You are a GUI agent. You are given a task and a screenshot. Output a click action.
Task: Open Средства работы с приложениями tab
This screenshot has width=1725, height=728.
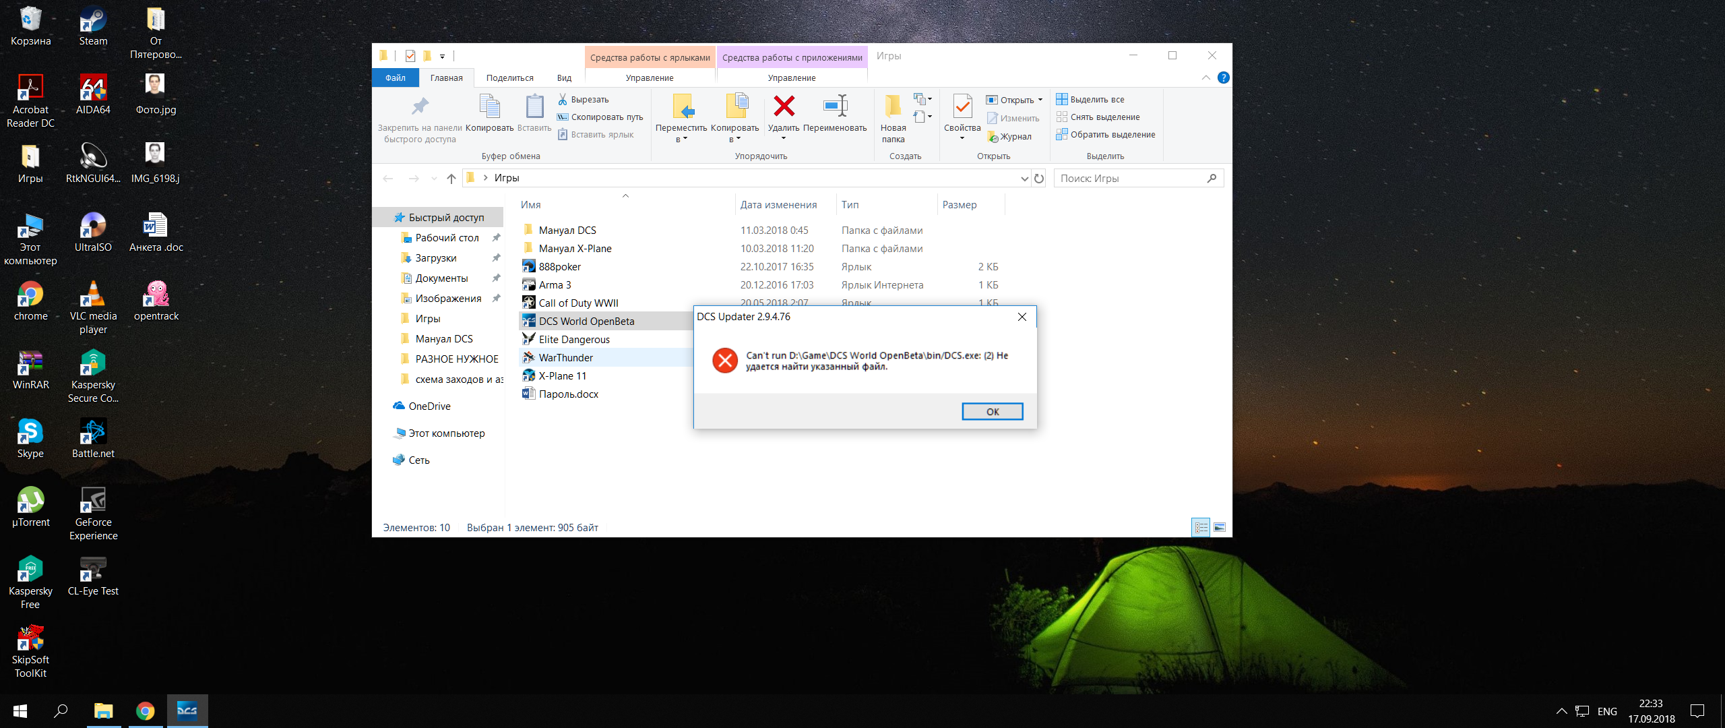pyautogui.click(x=792, y=57)
